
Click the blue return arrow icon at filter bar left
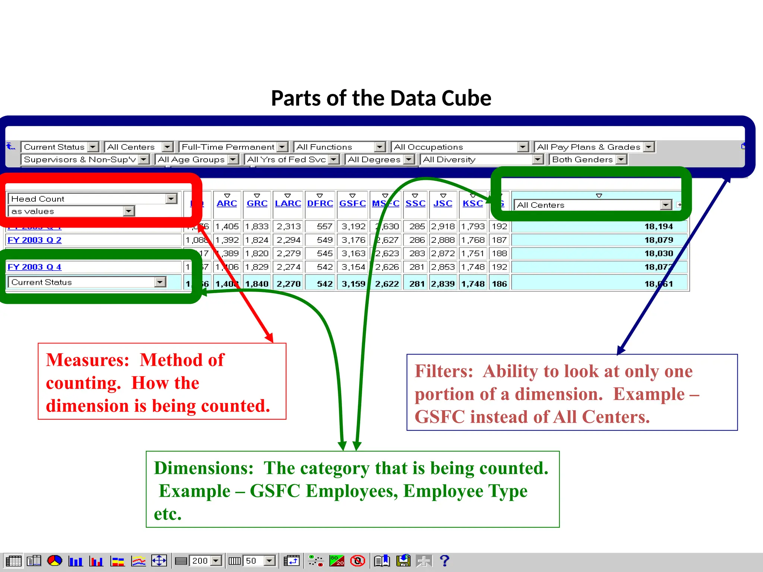click(11, 146)
